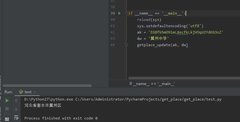Run script from line 39 gutter arrow
Viewport: 240px width, 122px height.
(119, 13)
